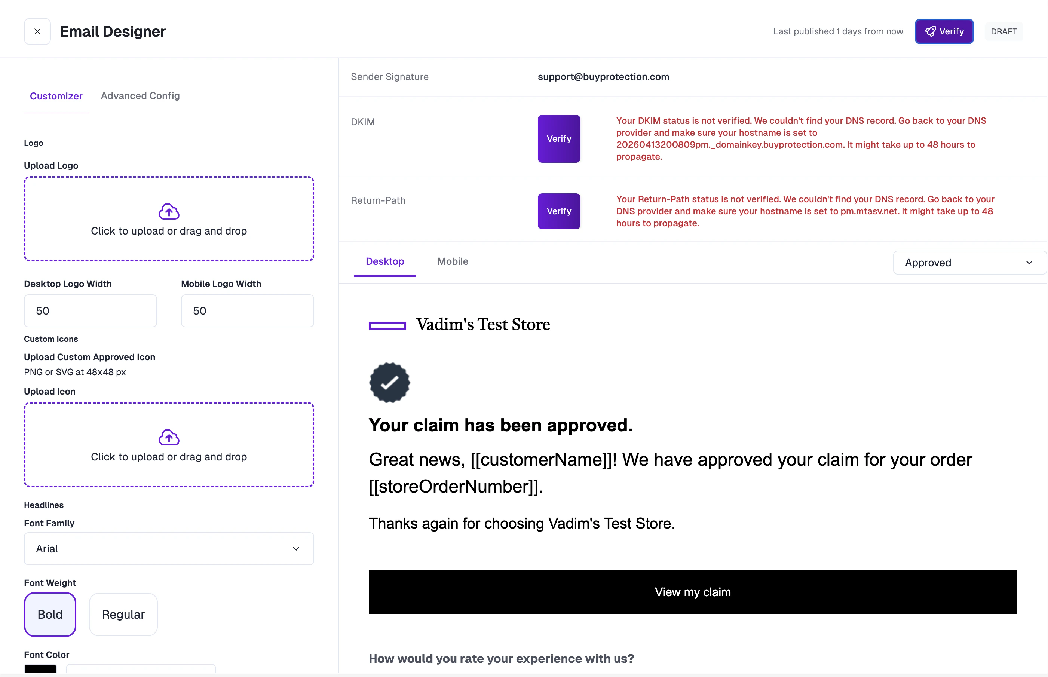Screen dimensions: 1048x677
Task: Click the View my claim button
Action: [693, 592]
